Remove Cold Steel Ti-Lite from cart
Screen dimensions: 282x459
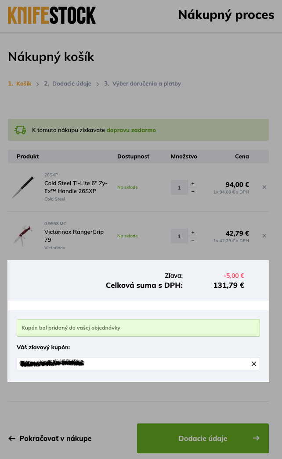(x=264, y=187)
